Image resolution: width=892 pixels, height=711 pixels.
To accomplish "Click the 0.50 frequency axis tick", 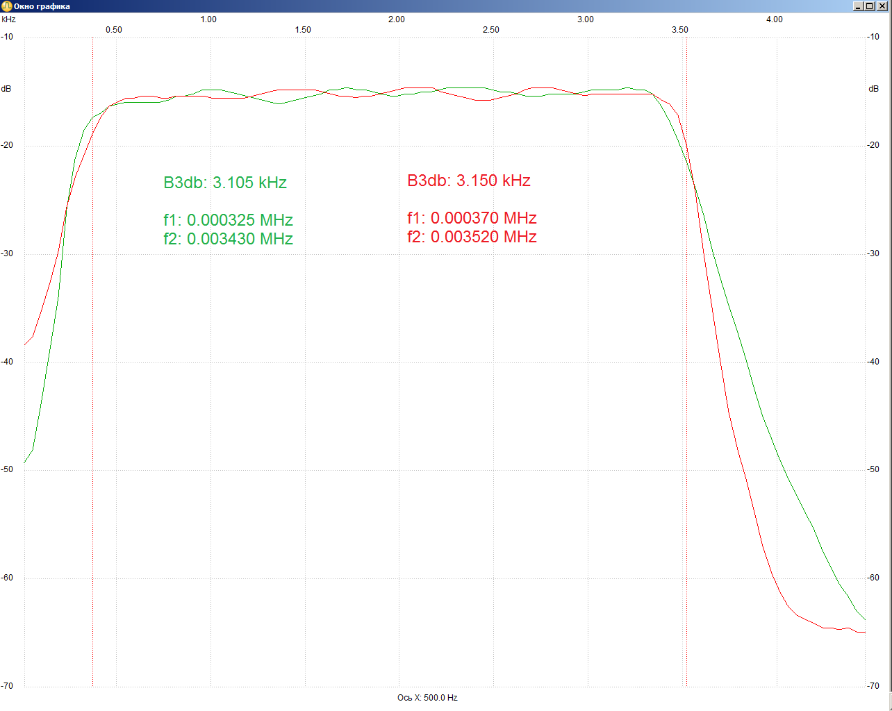I will pos(114,30).
